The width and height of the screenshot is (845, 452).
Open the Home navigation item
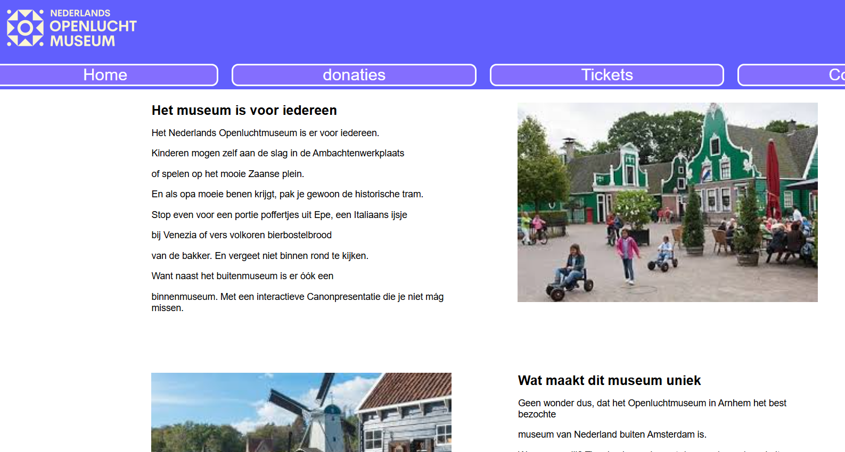tap(105, 75)
